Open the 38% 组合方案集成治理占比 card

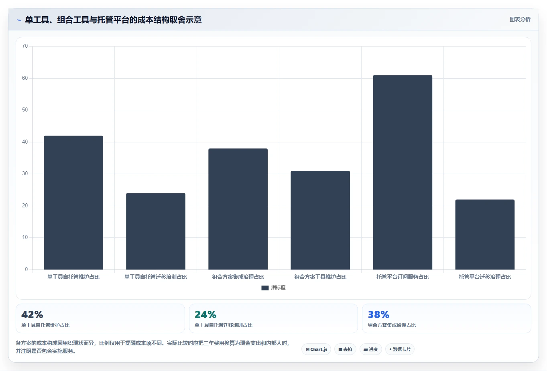pos(447,318)
